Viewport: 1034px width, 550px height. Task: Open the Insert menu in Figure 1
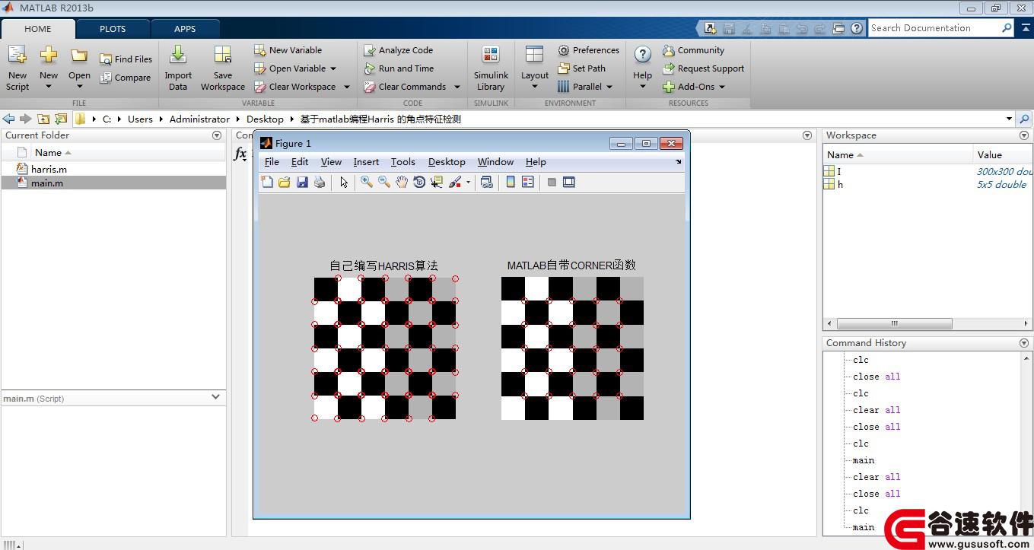[366, 162]
